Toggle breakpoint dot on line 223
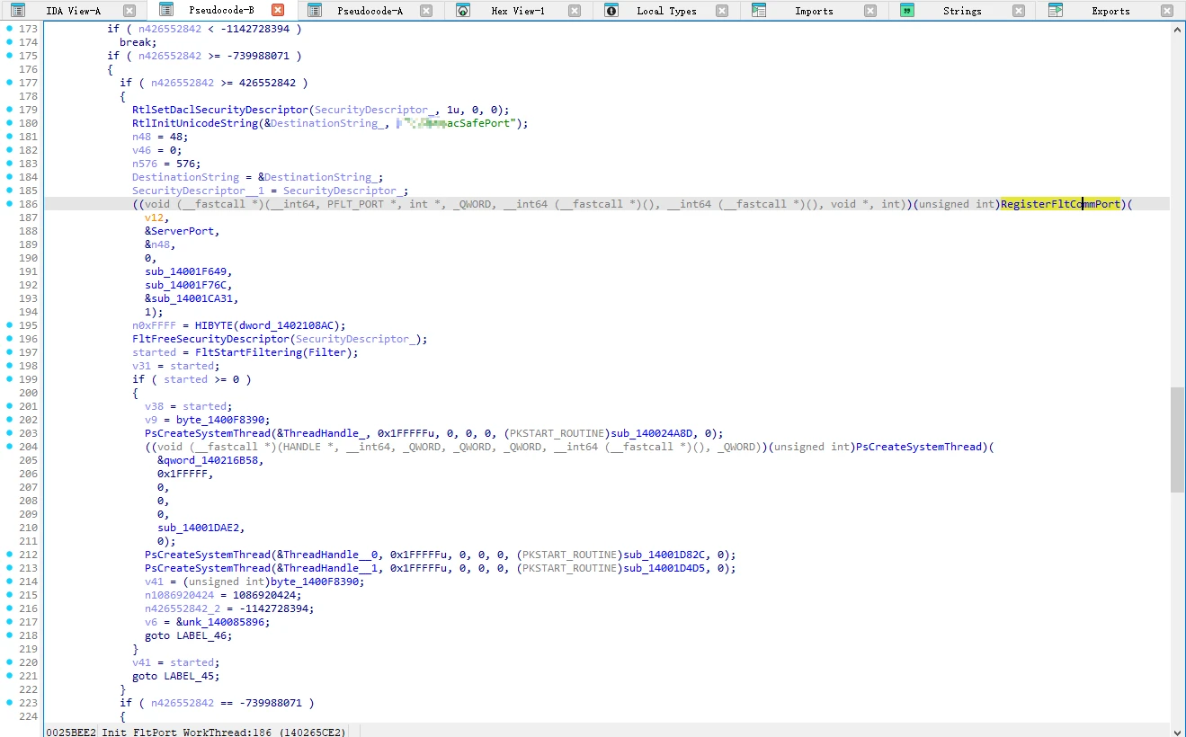1186x737 pixels. (x=9, y=703)
